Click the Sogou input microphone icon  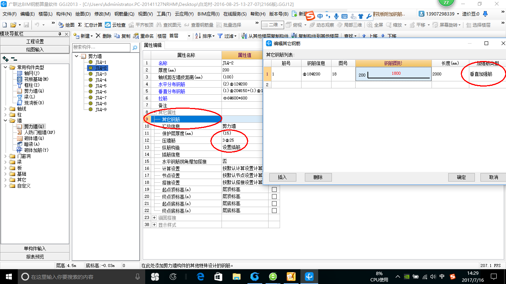336,16
